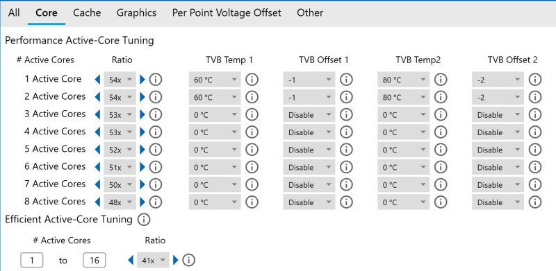Click info icon beside 7 Active Cores ratio
The height and width of the screenshot is (271, 556).
click(155, 184)
